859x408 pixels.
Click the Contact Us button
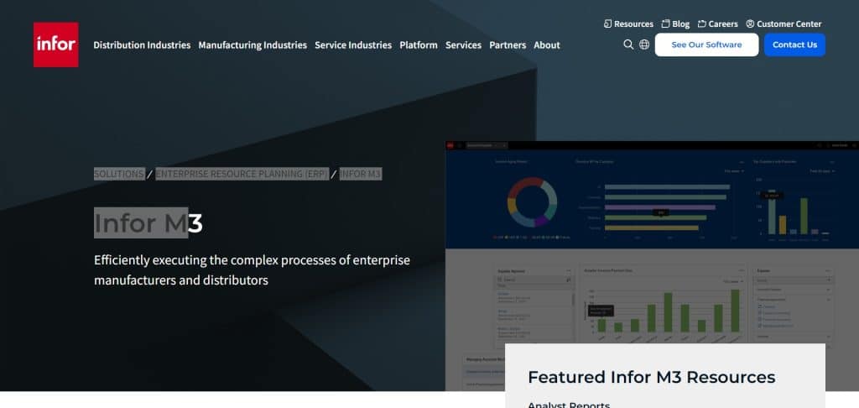(795, 44)
